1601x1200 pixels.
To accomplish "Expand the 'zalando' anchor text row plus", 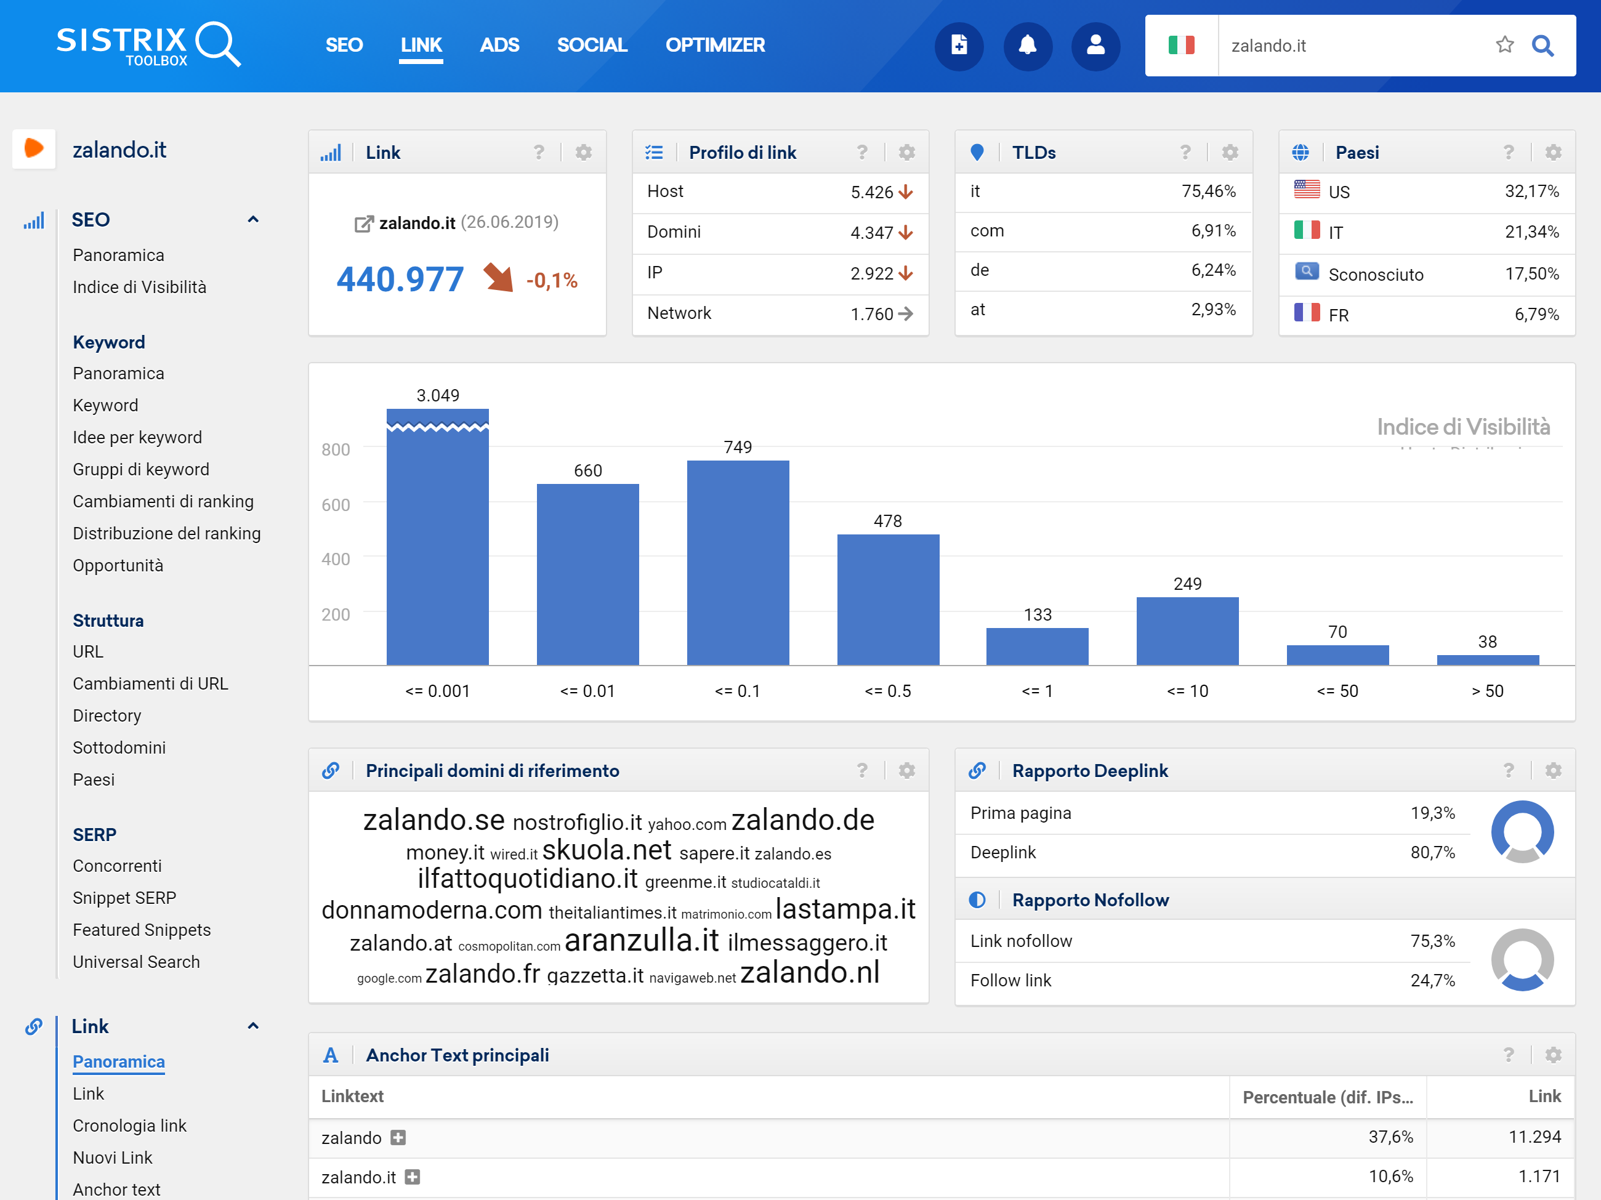I will click(398, 1138).
